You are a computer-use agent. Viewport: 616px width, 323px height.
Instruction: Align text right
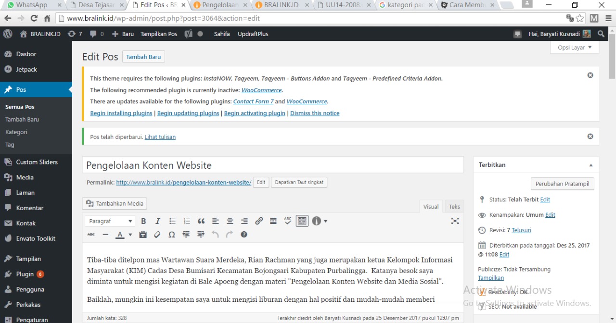pyautogui.click(x=244, y=221)
